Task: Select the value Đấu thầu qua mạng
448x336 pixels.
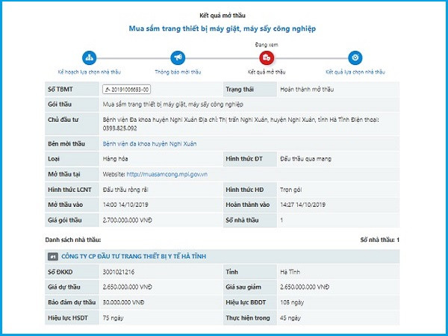Action: point(305,159)
